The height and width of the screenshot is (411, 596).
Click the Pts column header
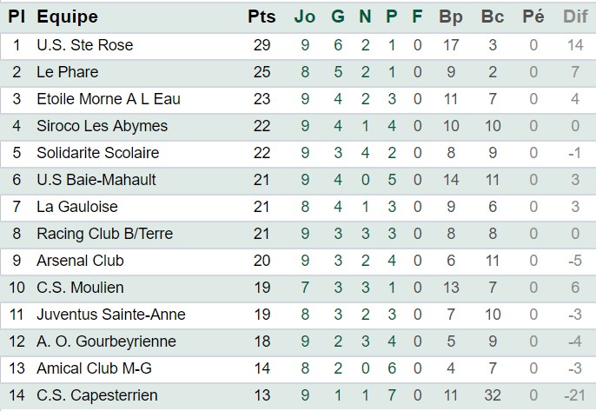tap(262, 17)
